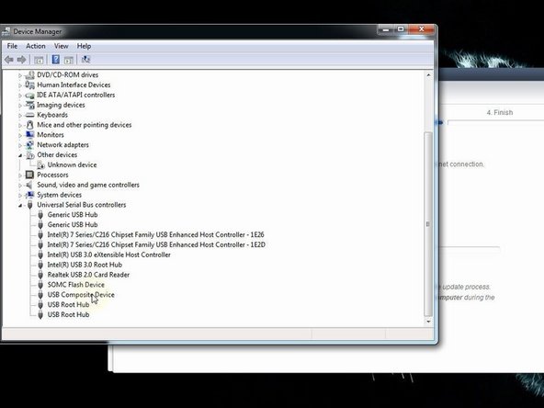Image resolution: width=544 pixels, height=408 pixels.
Task: Select Intel USB Enhanced Host Controller 1E2D
Action: pos(156,245)
